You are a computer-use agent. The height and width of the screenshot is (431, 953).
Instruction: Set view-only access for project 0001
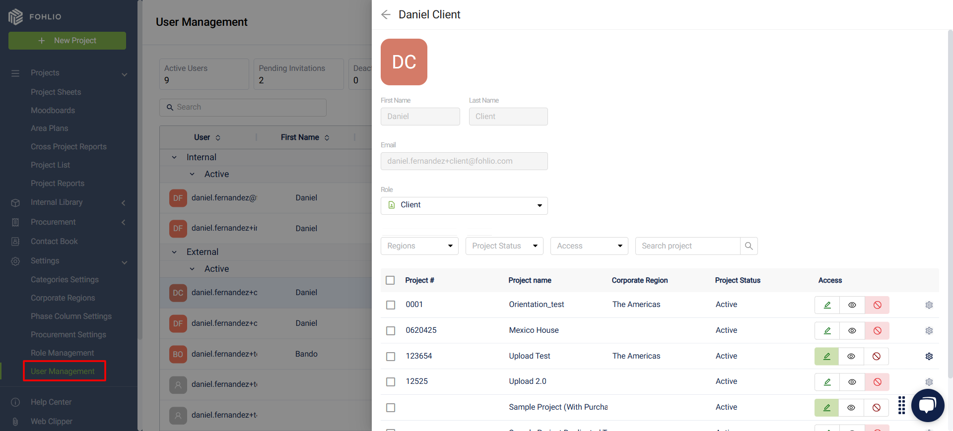852,305
